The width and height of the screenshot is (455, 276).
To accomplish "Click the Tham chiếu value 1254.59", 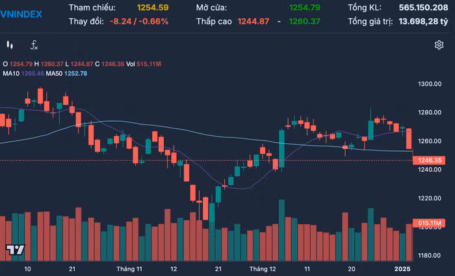I will click(x=153, y=8).
